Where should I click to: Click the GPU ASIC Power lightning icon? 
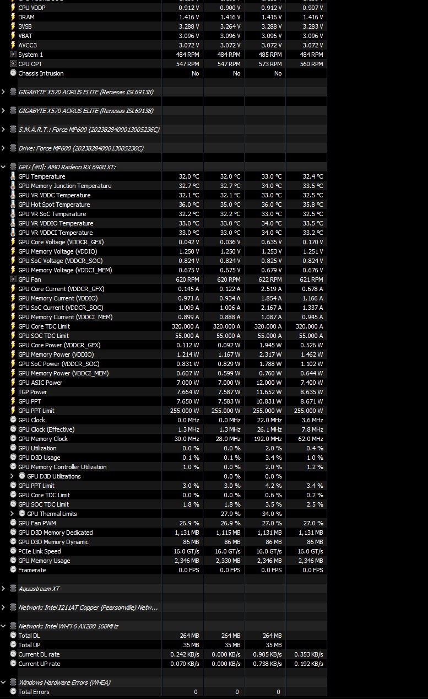(x=13, y=383)
